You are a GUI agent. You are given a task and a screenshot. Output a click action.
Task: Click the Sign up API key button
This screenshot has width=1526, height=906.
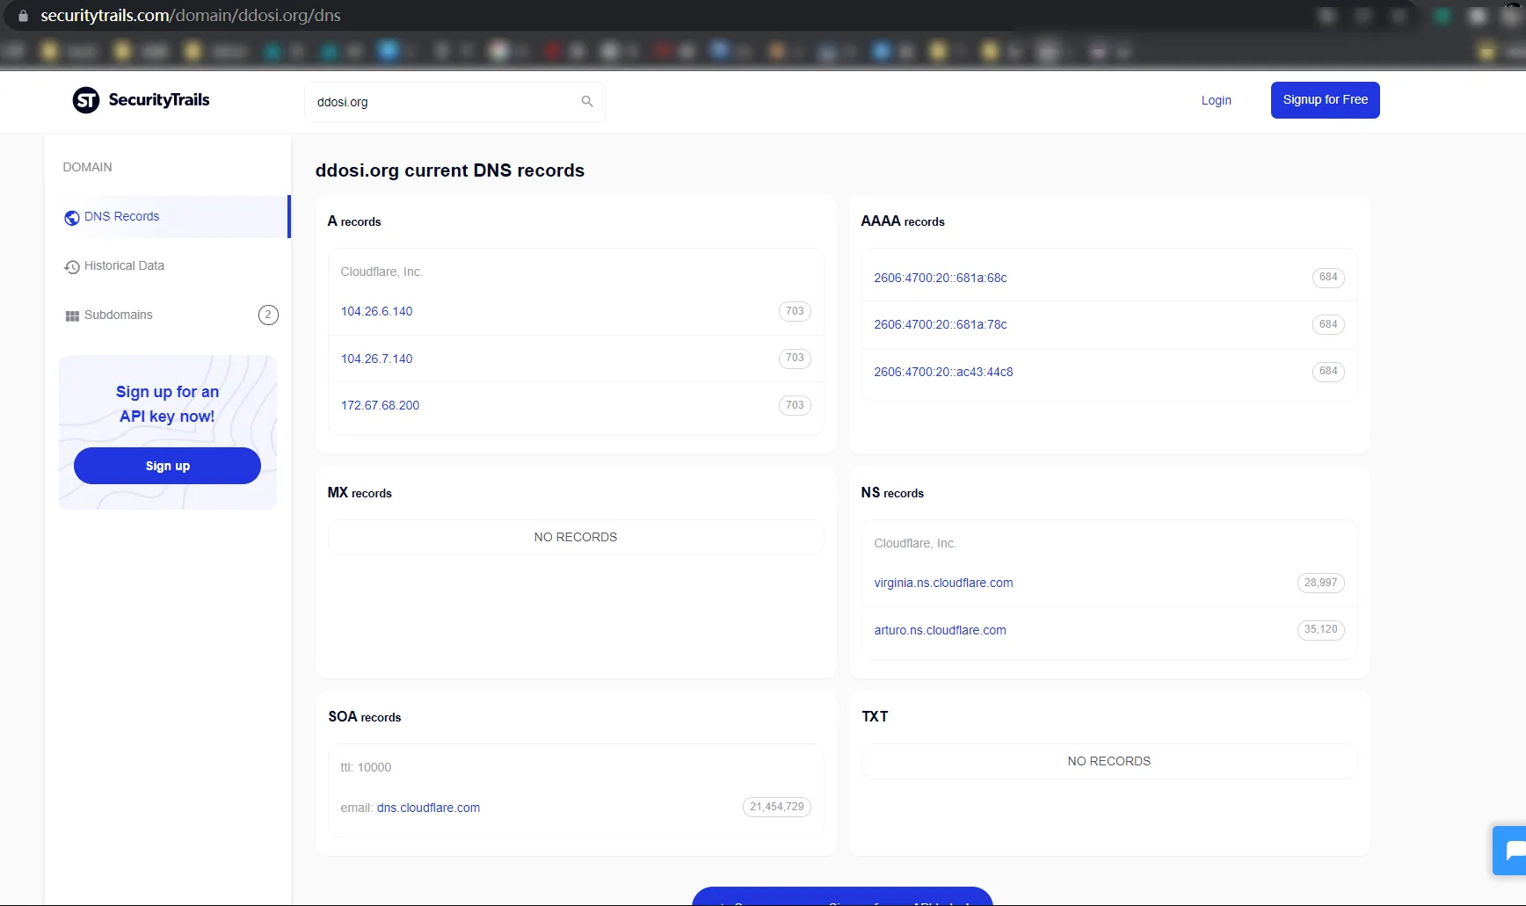[167, 466]
